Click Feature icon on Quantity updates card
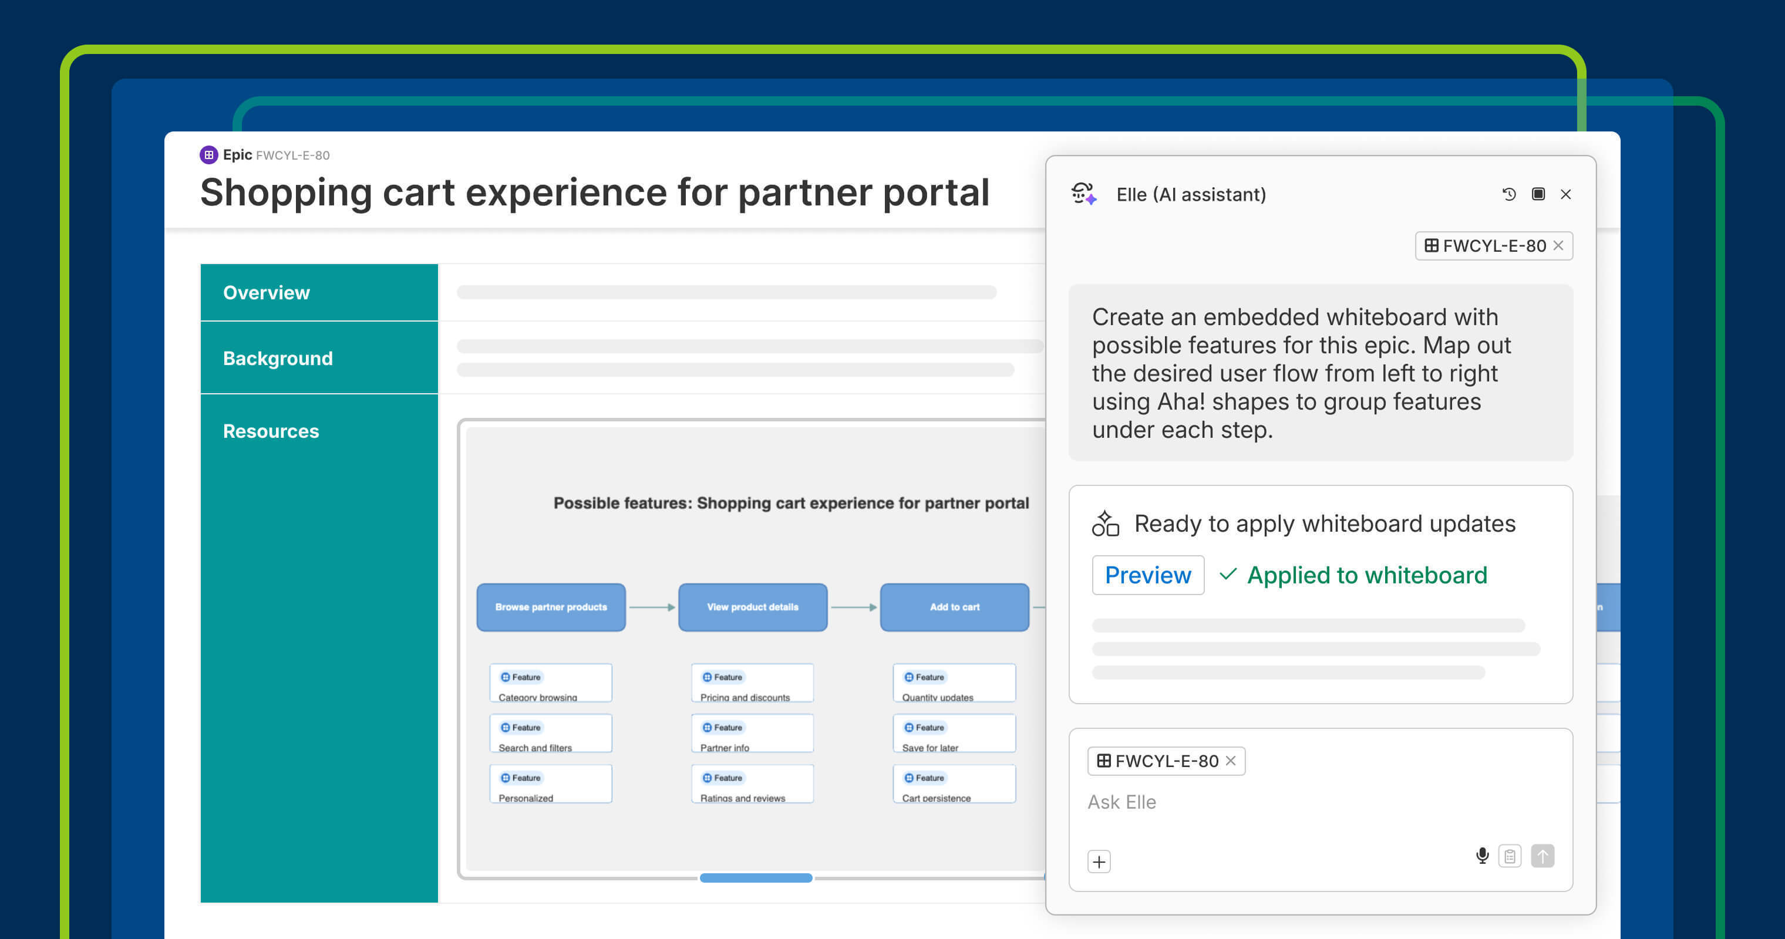Screen dimensions: 1785x939 pyautogui.click(x=908, y=677)
